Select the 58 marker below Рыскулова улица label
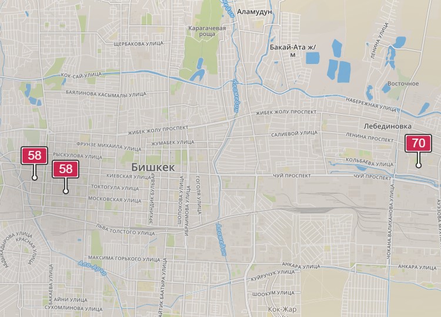 coord(65,169)
